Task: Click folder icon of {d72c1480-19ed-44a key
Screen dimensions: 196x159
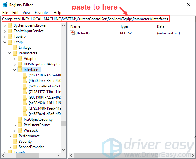Action: click(x=25, y=108)
